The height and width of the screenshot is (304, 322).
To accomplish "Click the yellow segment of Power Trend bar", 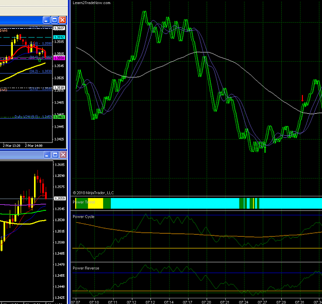I will [95, 203].
